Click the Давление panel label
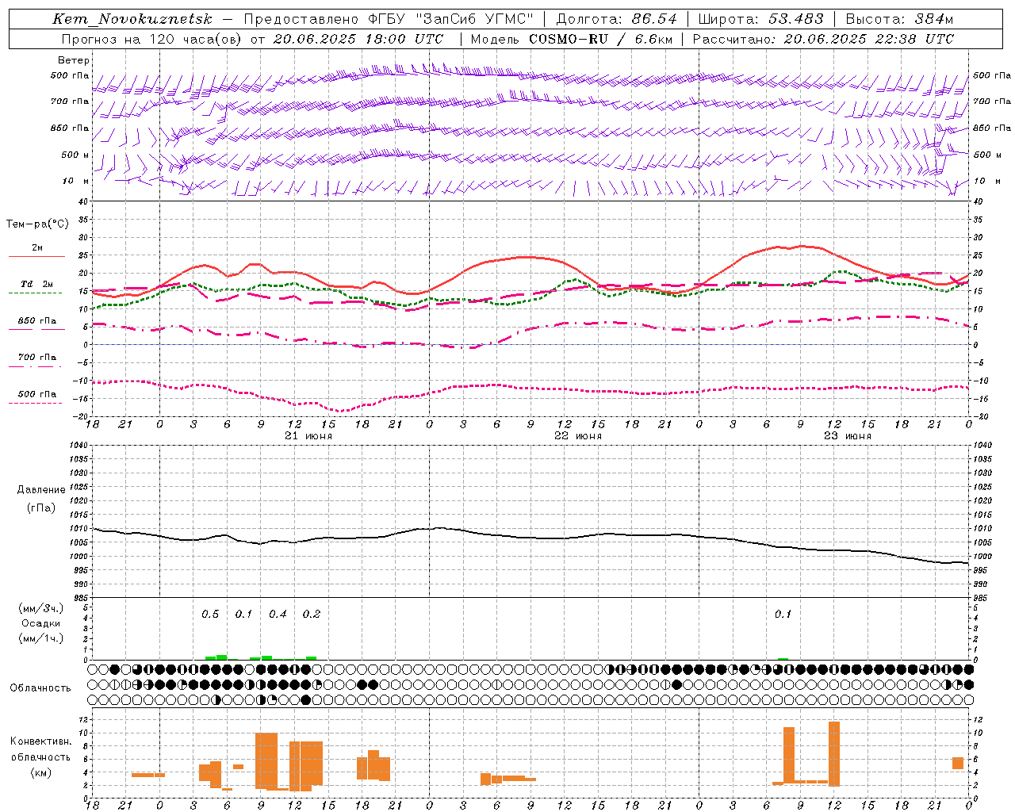Viewport: 1015px width, 812px height. 41,490
